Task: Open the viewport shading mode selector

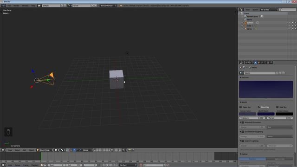Action: pyautogui.click(x=57, y=150)
